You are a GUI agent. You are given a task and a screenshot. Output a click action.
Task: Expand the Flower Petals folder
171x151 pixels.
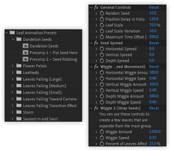[13, 66]
